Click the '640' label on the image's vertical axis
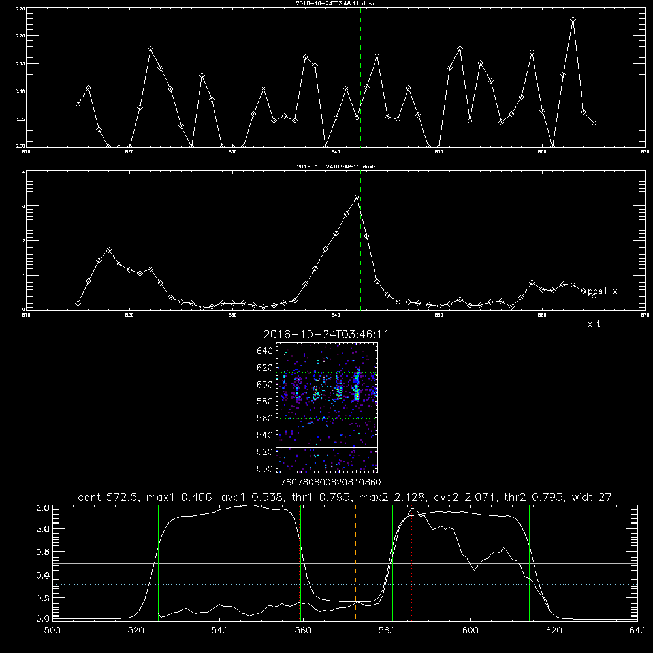The width and height of the screenshot is (653, 653). tap(265, 351)
